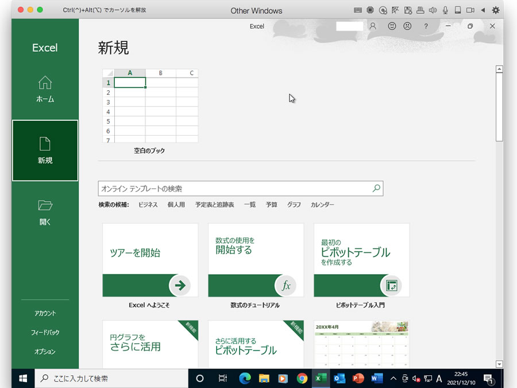Send a frown feedback icon
This screenshot has width=517, height=388.
pos(407,26)
